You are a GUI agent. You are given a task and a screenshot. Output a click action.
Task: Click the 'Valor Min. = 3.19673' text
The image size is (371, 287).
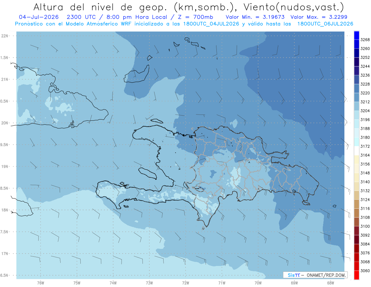click(255, 17)
